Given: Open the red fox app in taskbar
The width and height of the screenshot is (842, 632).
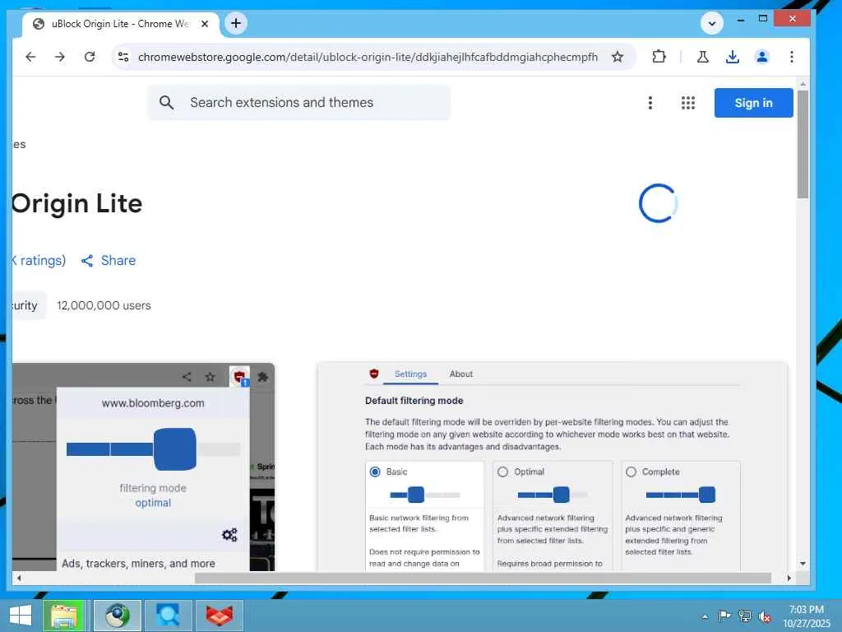Looking at the screenshot, I should 220,616.
